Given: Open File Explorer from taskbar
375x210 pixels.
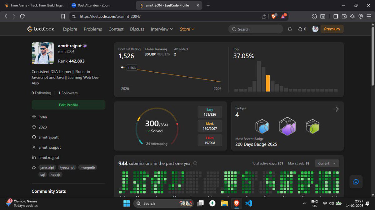Looking at the screenshot, I should coord(224,203).
